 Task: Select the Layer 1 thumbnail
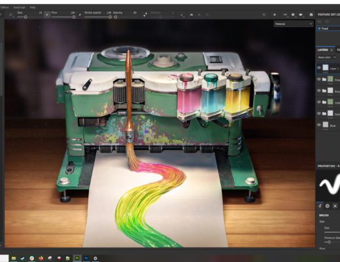tap(326, 67)
